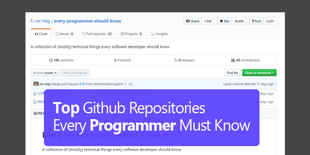This screenshot has width=310, height=155.
Task: View the 0 releases page
Action: tap(184, 60)
